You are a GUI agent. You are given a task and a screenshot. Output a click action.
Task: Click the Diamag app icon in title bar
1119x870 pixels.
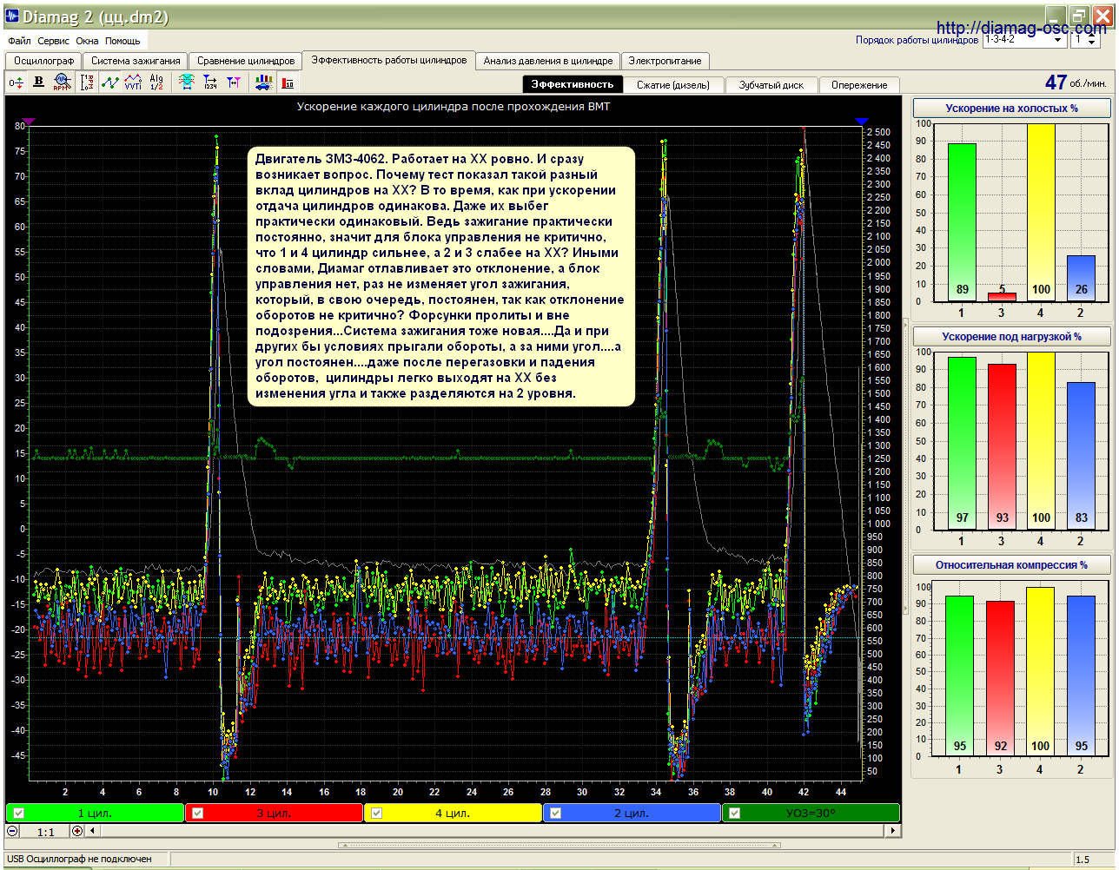click(x=11, y=16)
